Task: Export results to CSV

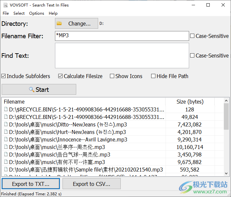Action: pos(92,184)
